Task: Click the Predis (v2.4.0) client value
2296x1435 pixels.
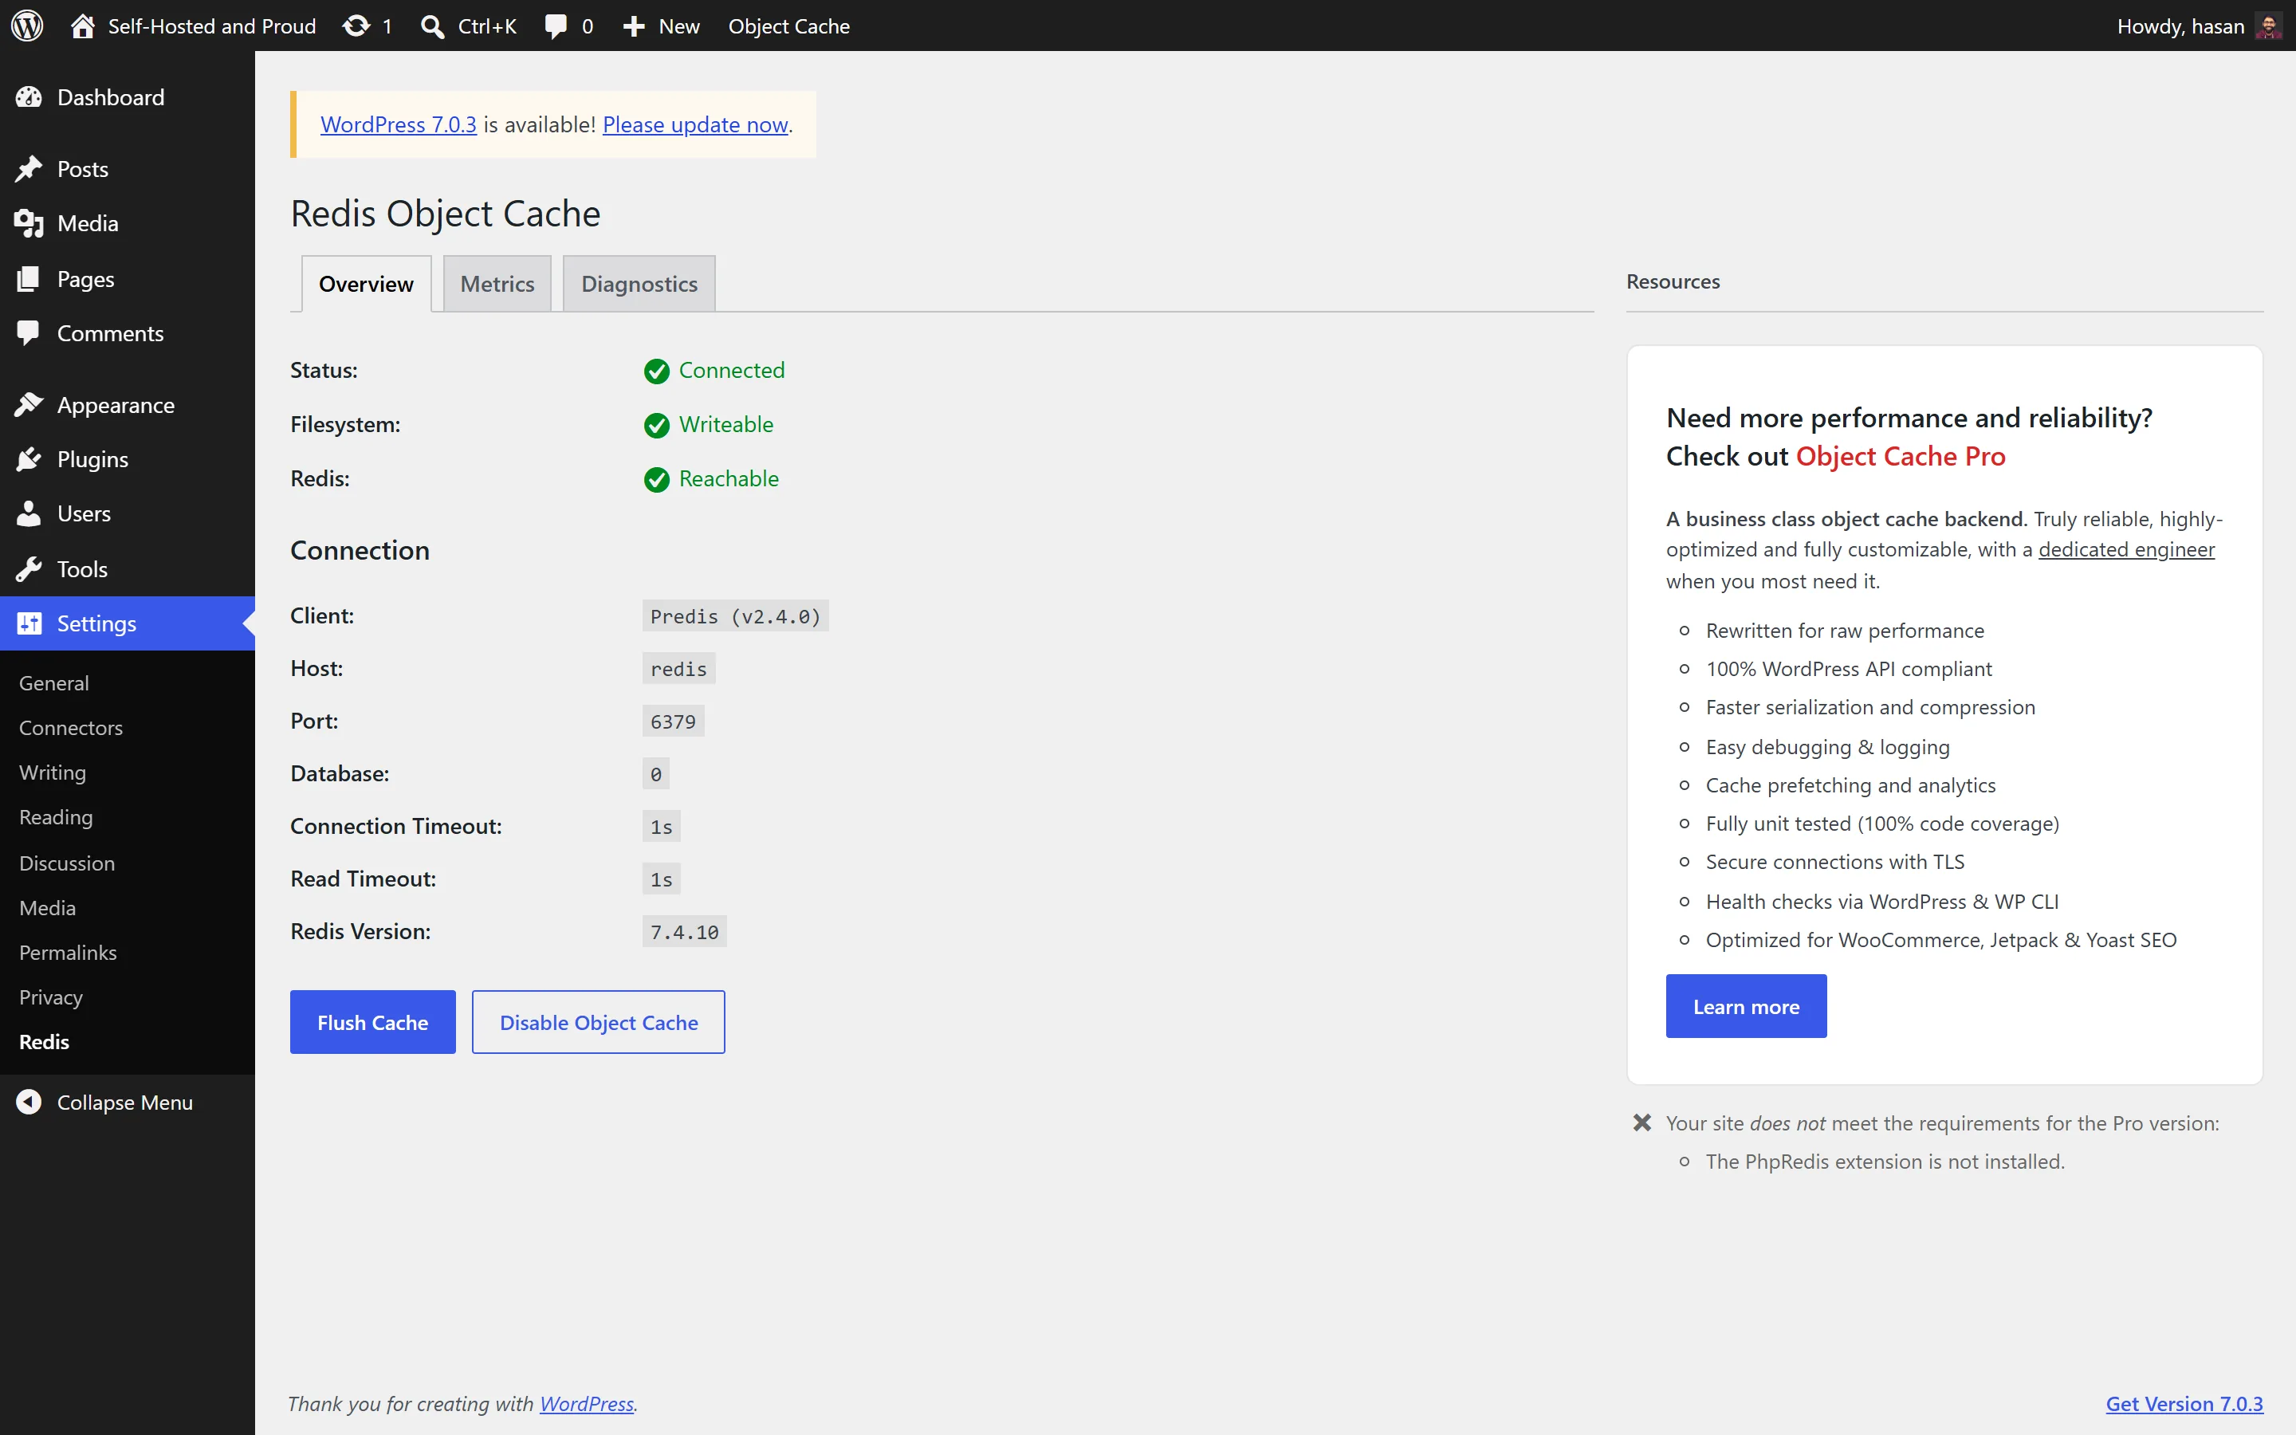Action: pyautogui.click(x=735, y=616)
